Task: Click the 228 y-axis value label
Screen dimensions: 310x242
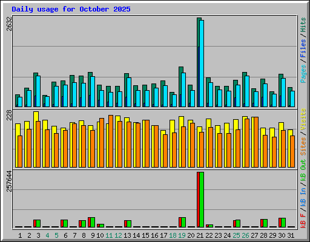Action: coord(9,115)
